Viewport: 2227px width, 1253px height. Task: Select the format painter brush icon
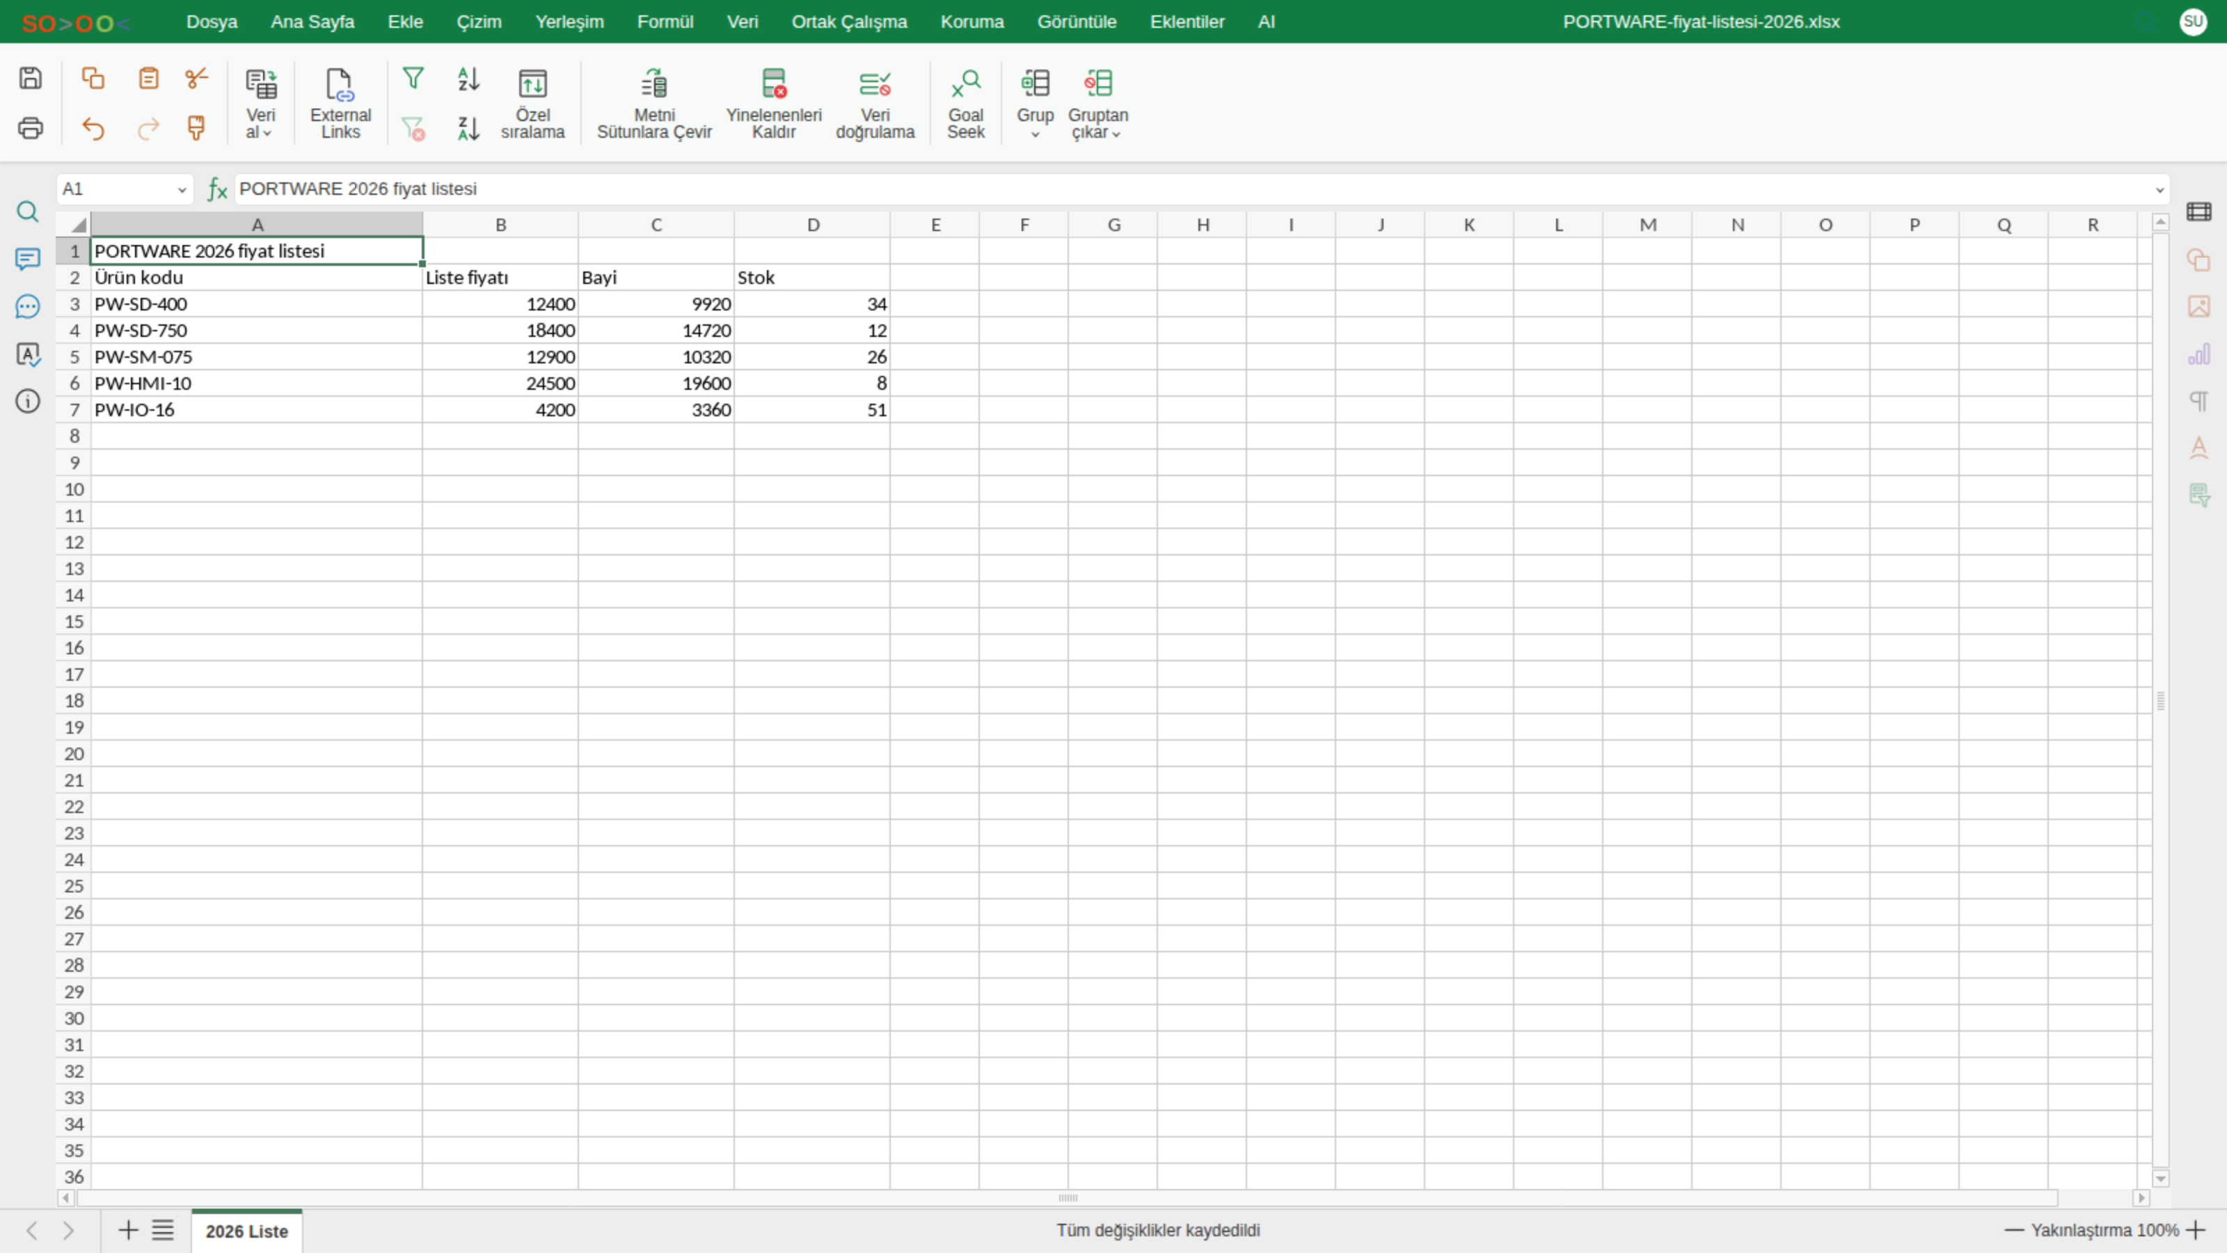tap(197, 128)
